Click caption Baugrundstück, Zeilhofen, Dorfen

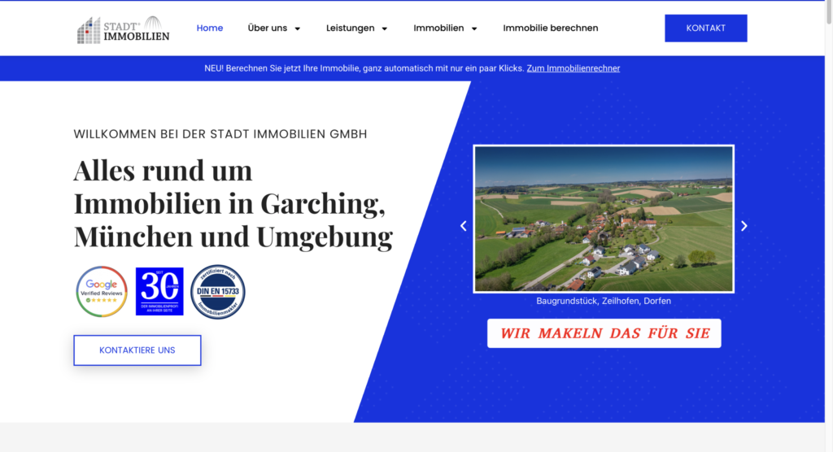[604, 301]
